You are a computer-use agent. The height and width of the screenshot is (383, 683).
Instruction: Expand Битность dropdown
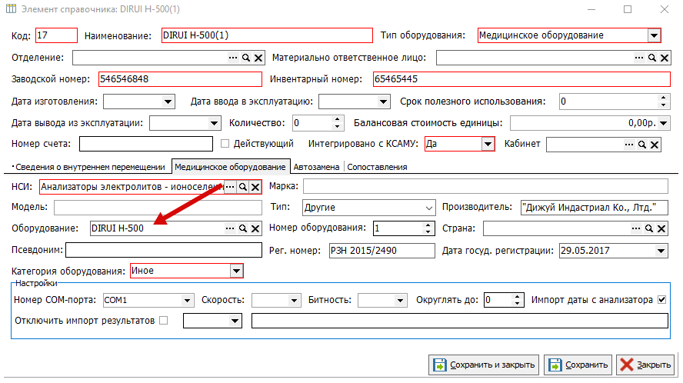click(x=400, y=300)
